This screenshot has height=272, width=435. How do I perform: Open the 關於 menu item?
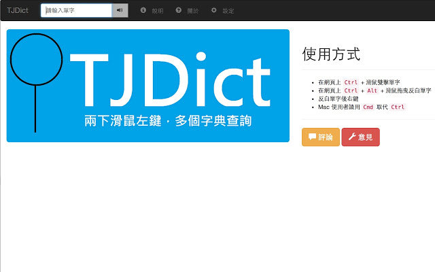pos(192,11)
